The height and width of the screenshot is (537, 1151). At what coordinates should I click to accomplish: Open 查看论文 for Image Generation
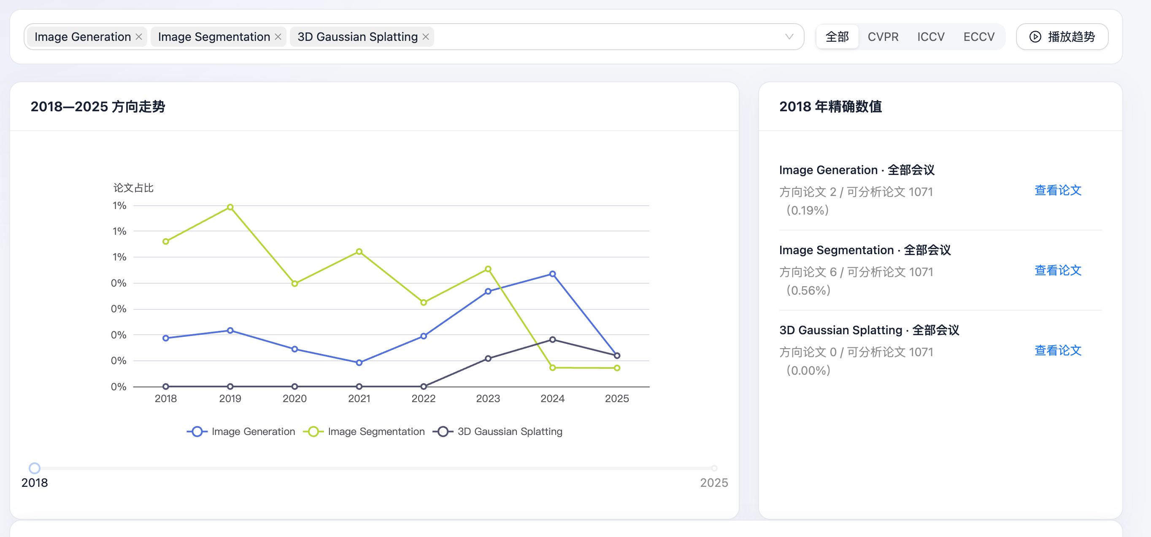pos(1058,190)
